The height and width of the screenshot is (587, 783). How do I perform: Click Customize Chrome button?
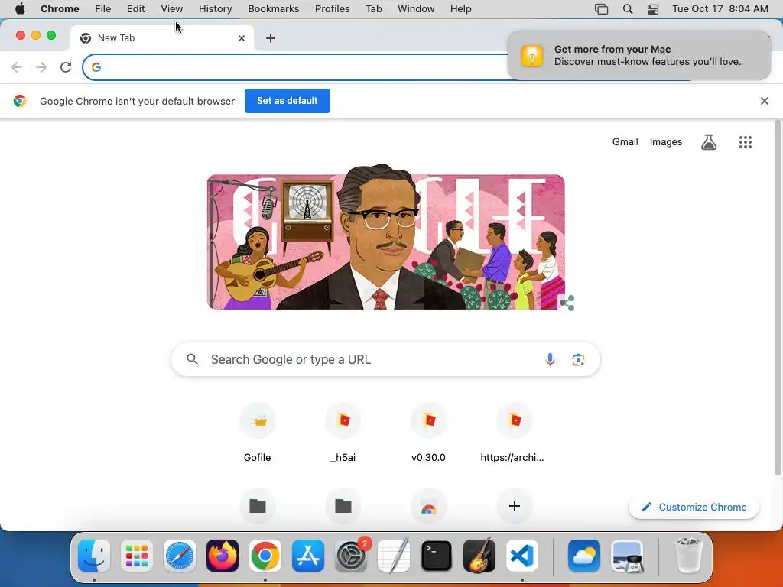(x=694, y=508)
